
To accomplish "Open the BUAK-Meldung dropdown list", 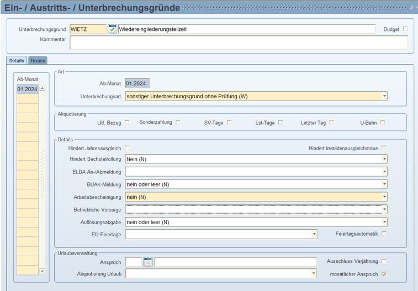I will tap(384, 184).
